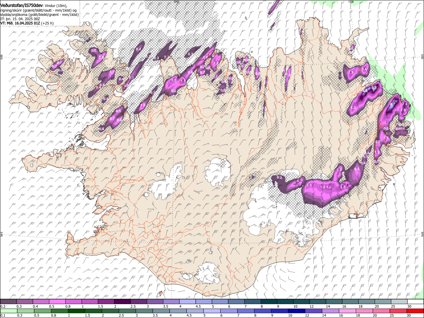
Task: Pick the lightest green 0.1–0.3 rain legend swatch
Action: point(9,311)
